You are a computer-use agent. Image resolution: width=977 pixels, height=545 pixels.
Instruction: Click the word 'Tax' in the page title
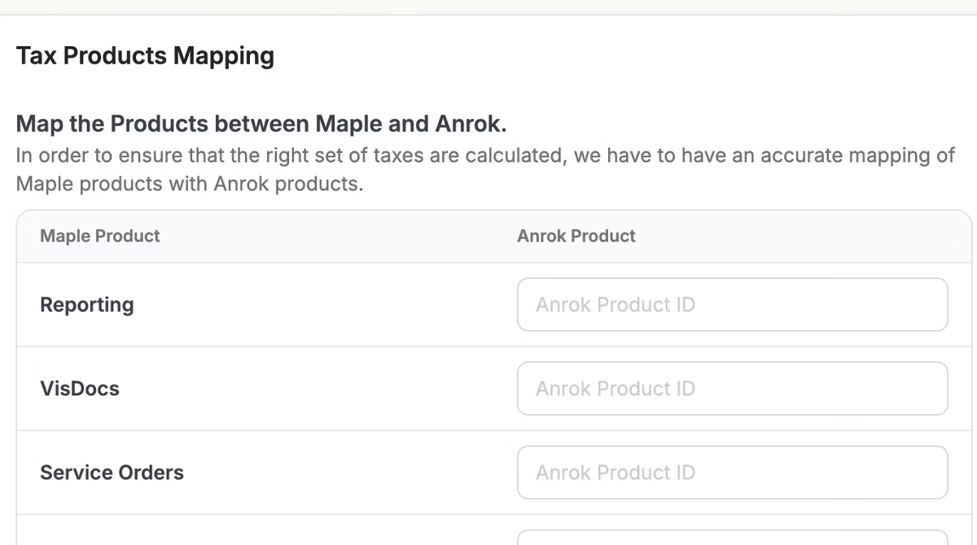(36, 56)
